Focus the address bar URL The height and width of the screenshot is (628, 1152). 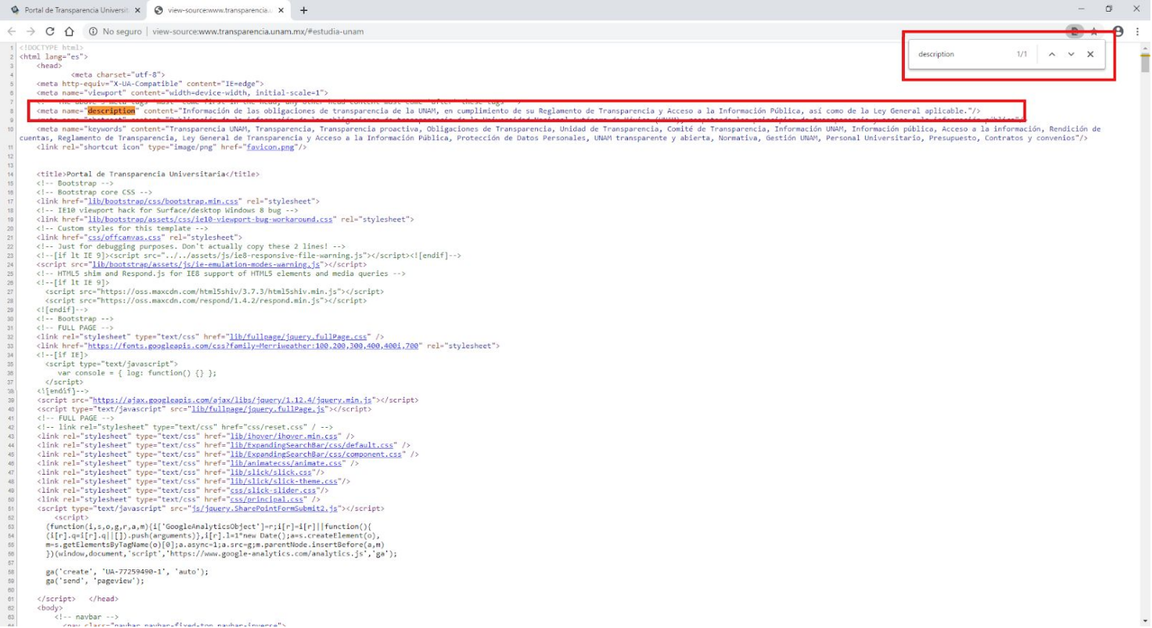tap(258, 31)
